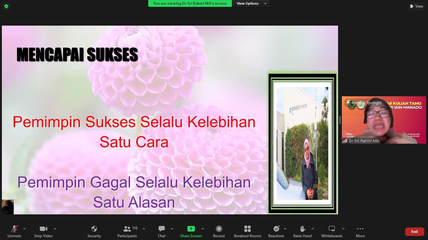Click the green Share Screen icon
This screenshot has height=240, width=428.
[x=191, y=229]
